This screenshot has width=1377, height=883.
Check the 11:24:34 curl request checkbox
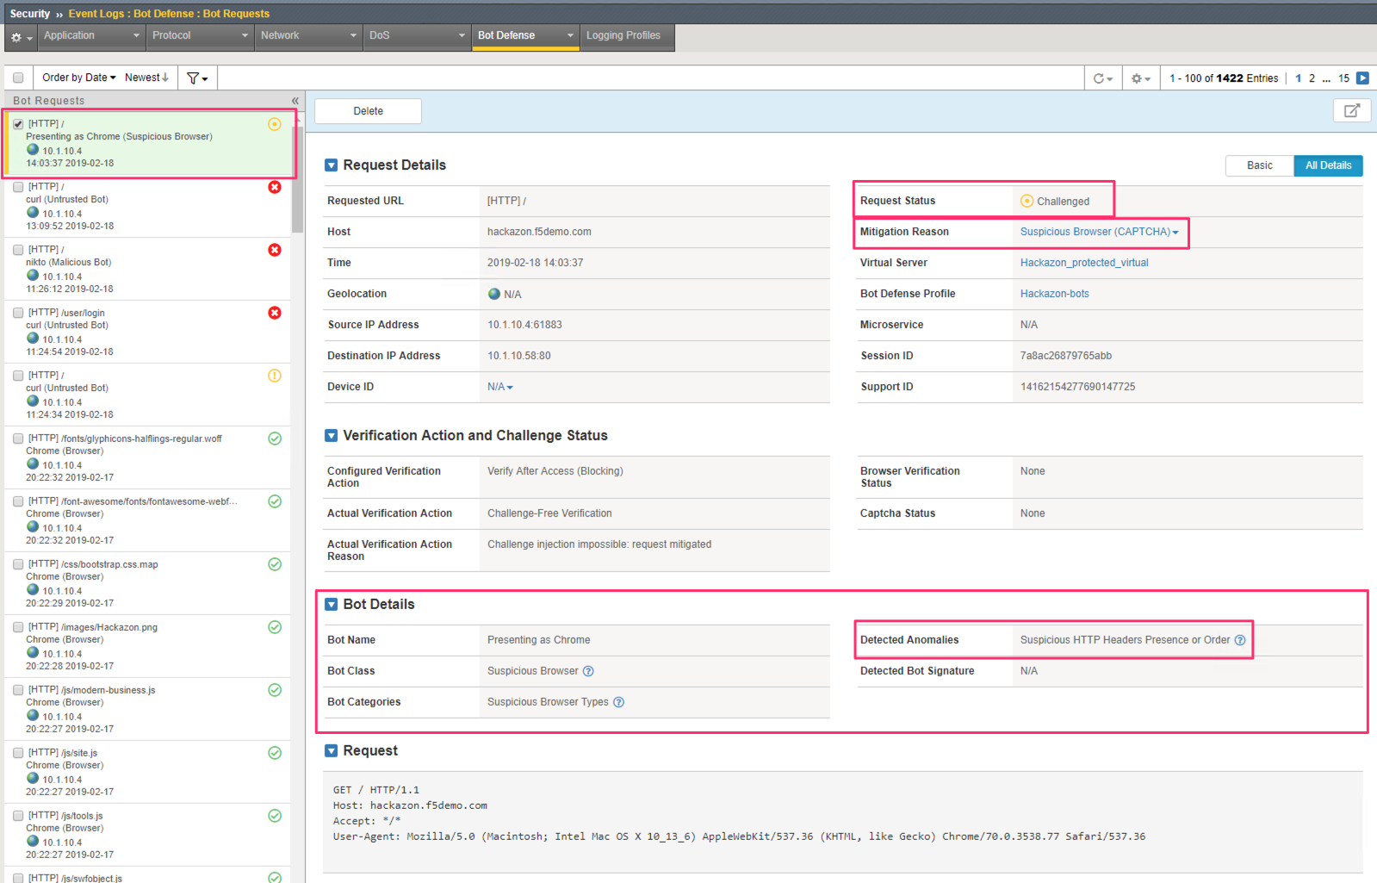point(18,376)
